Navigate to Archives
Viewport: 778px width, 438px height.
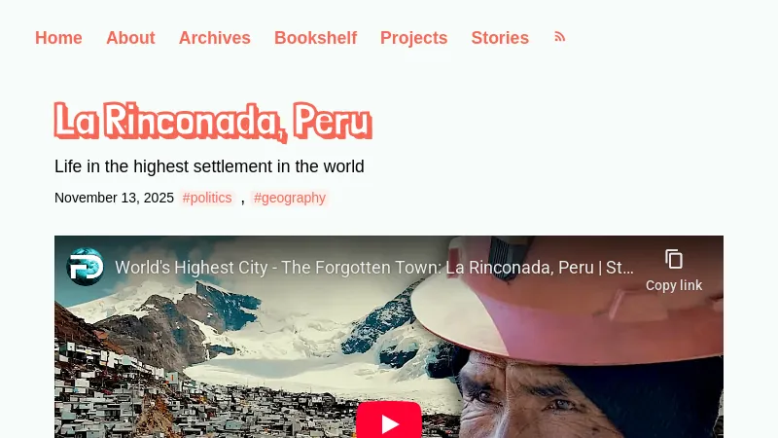click(214, 38)
